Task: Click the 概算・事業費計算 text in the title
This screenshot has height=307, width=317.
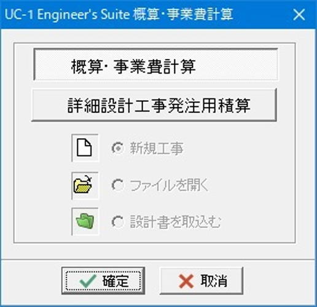Action: (x=183, y=15)
